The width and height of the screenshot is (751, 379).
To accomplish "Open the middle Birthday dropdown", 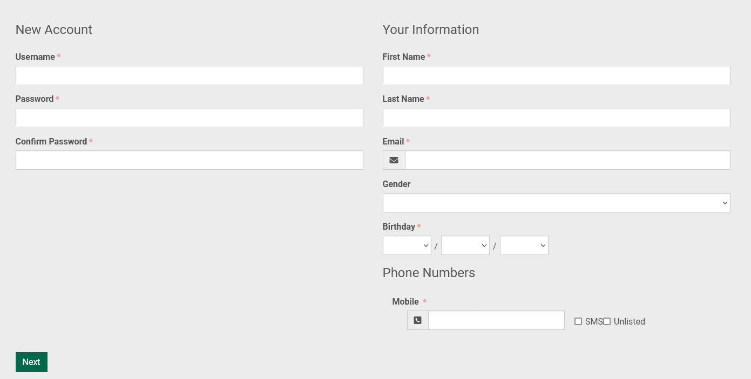I will tap(465, 245).
